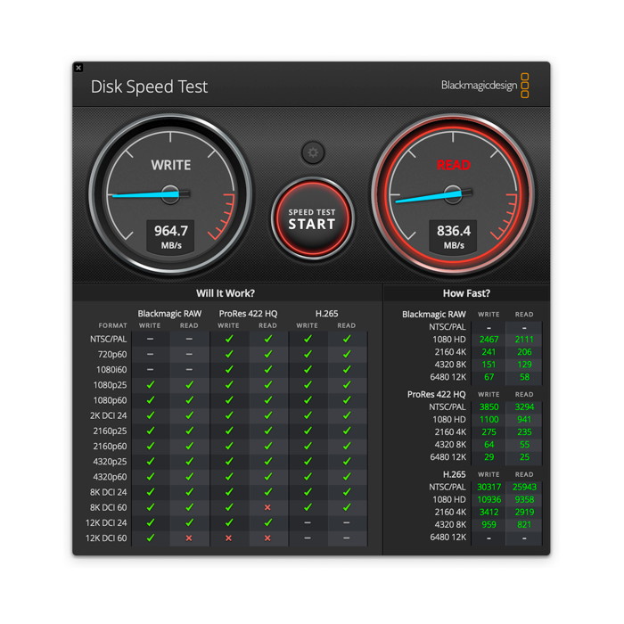Click the check for ProRes 8K DCI 60 write
This screenshot has height=624, width=624.
[229, 507]
